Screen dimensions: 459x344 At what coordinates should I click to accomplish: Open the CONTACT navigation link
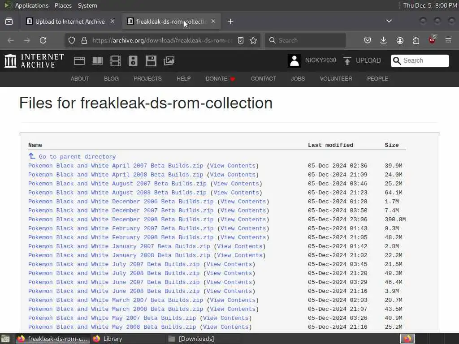(264, 79)
